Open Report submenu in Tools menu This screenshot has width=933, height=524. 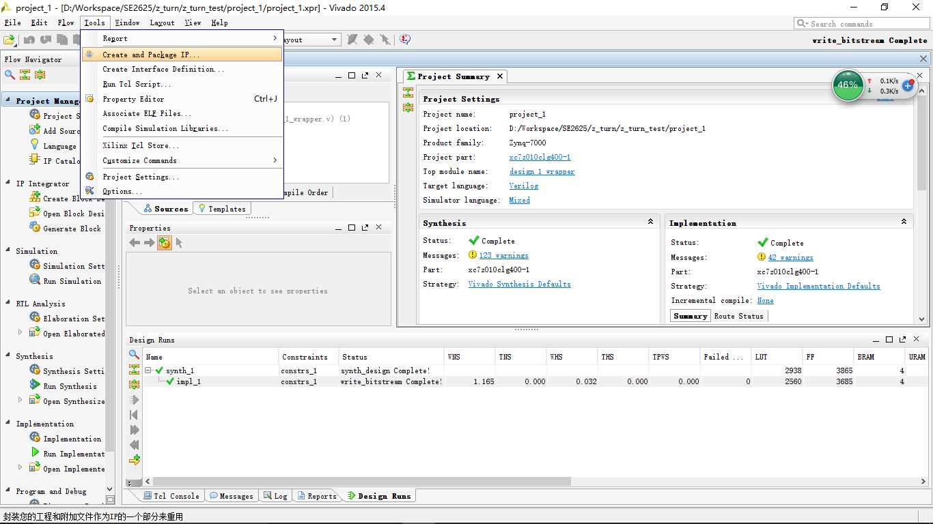click(x=182, y=38)
